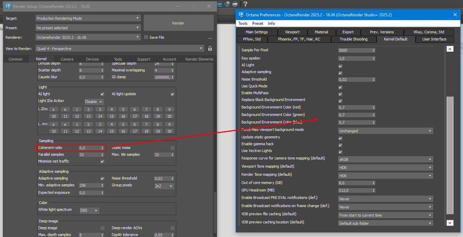Open the Tools menu in Octane Preferences

[243, 23]
